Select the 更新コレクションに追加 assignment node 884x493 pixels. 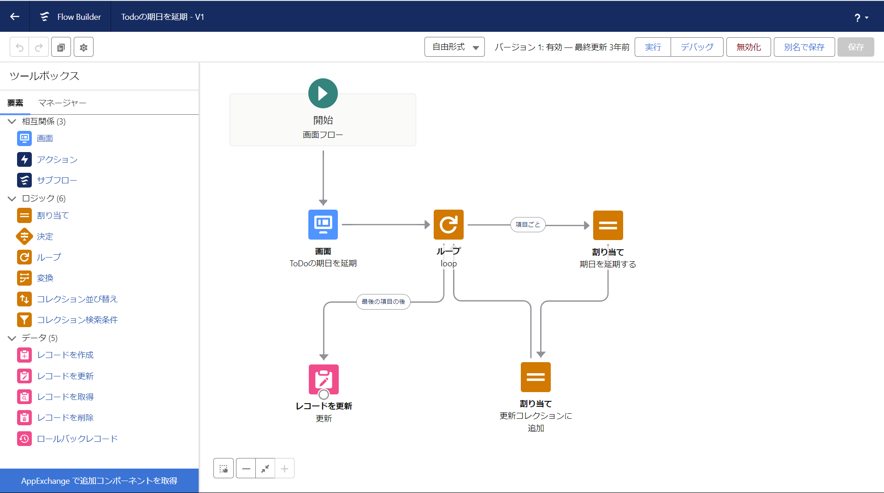click(536, 377)
